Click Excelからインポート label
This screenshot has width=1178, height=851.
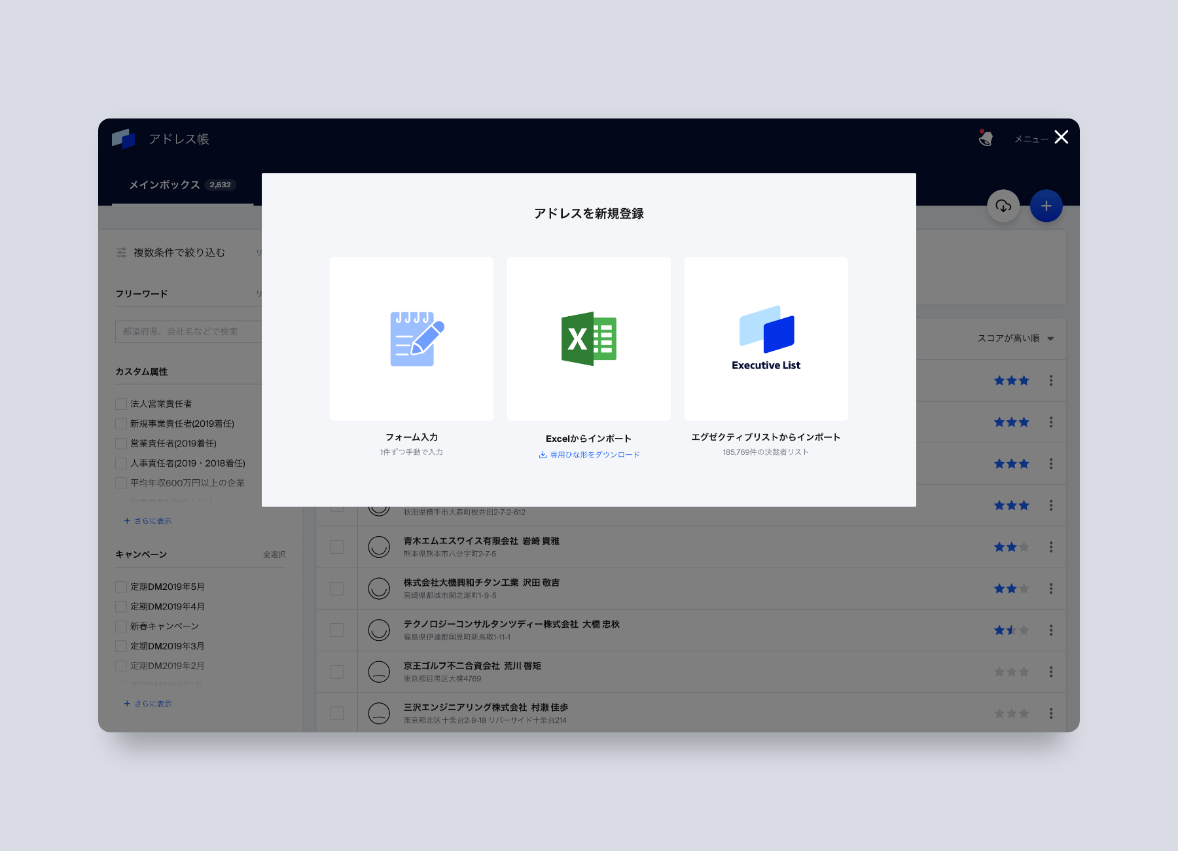tap(588, 439)
